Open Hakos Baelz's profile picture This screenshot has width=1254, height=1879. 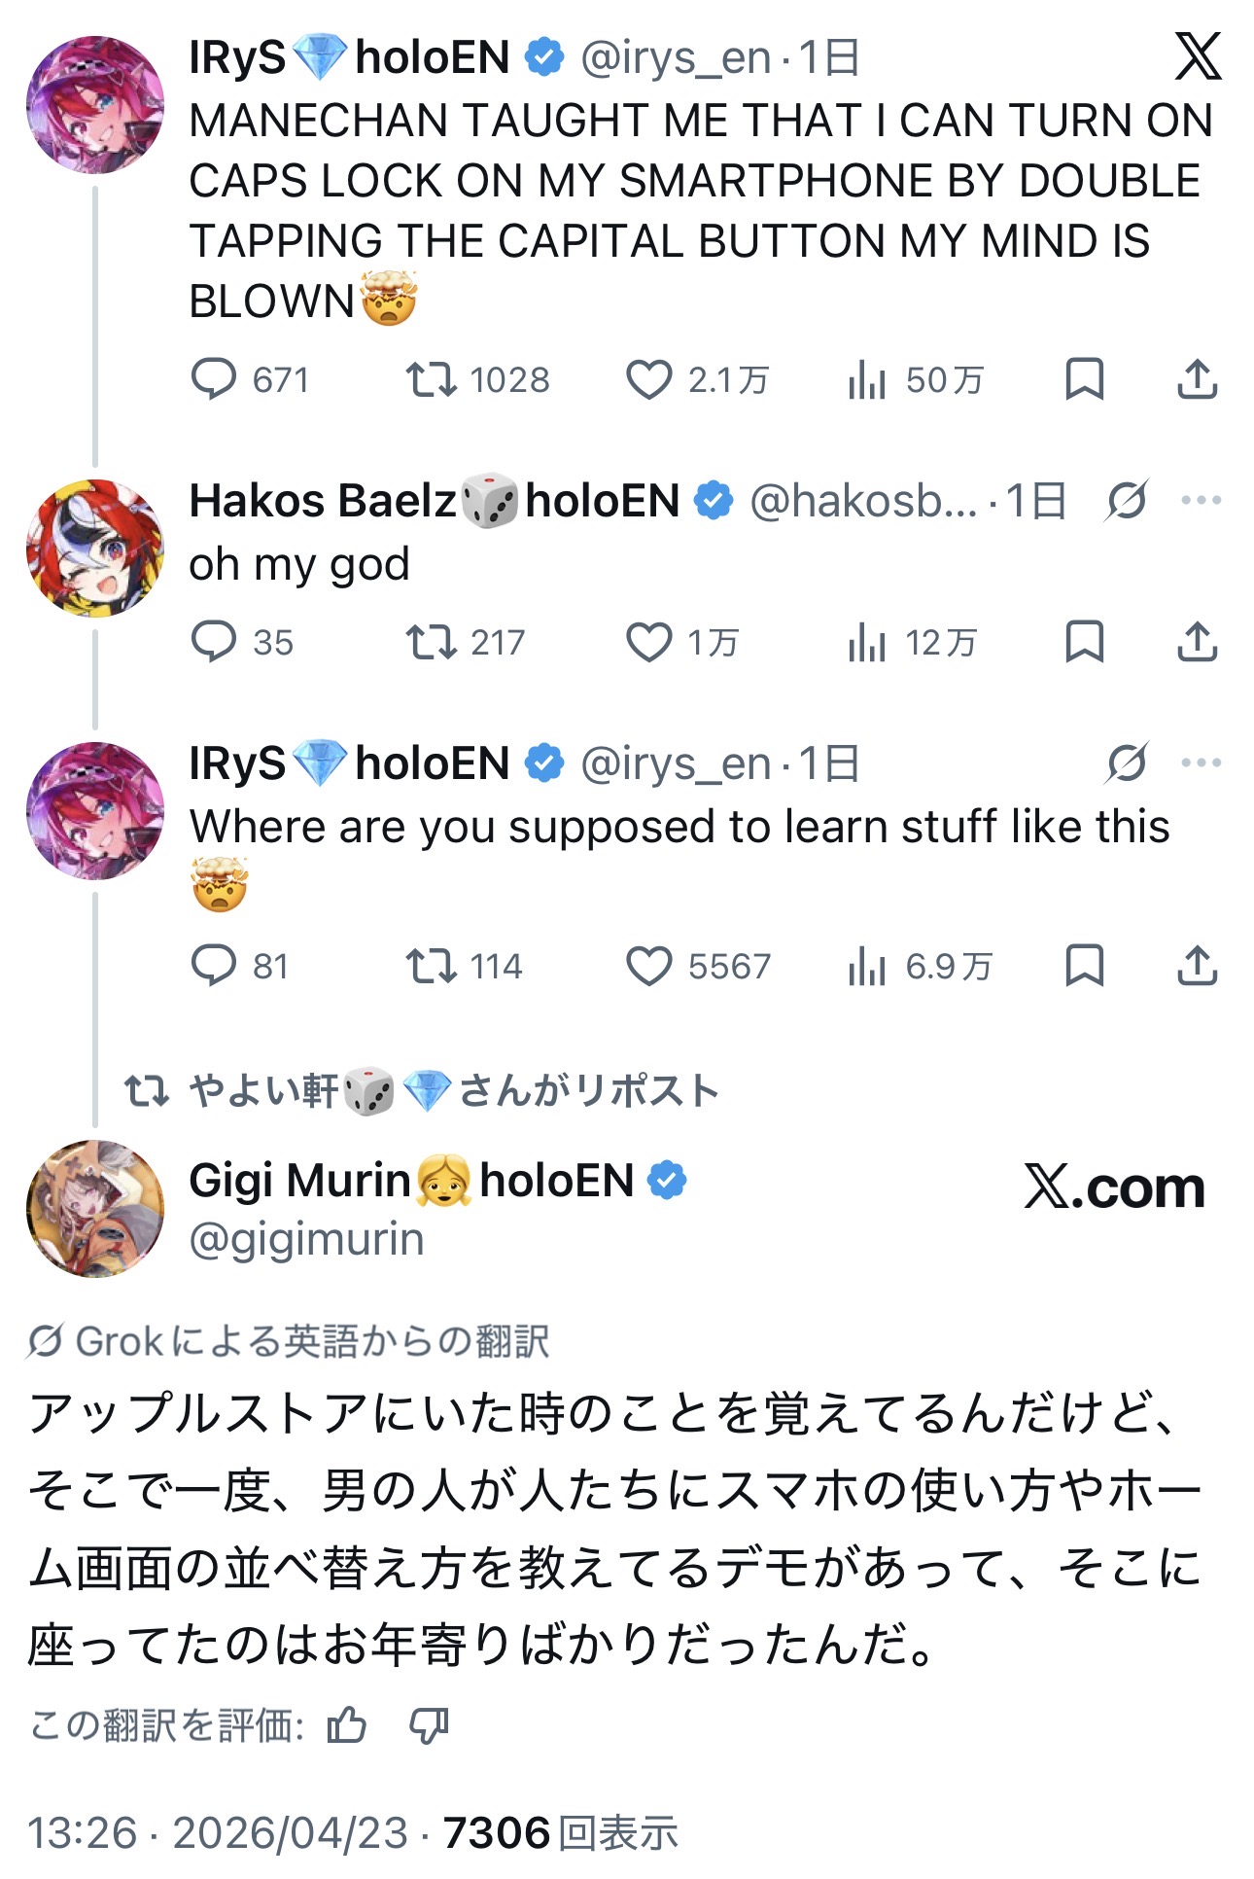[x=94, y=548]
